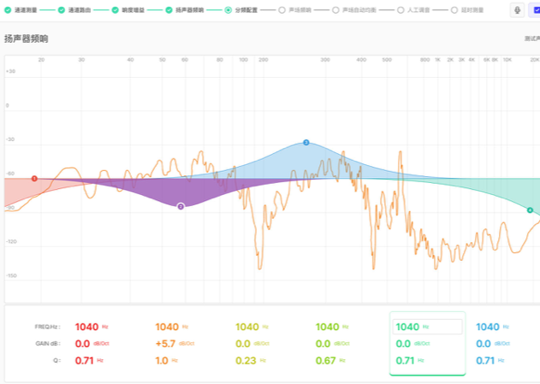Select red EQ node 1 on graph
This screenshot has height=384, width=540.
coord(34,179)
